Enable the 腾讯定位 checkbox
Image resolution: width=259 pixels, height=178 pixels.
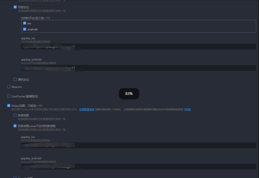point(15,79)
